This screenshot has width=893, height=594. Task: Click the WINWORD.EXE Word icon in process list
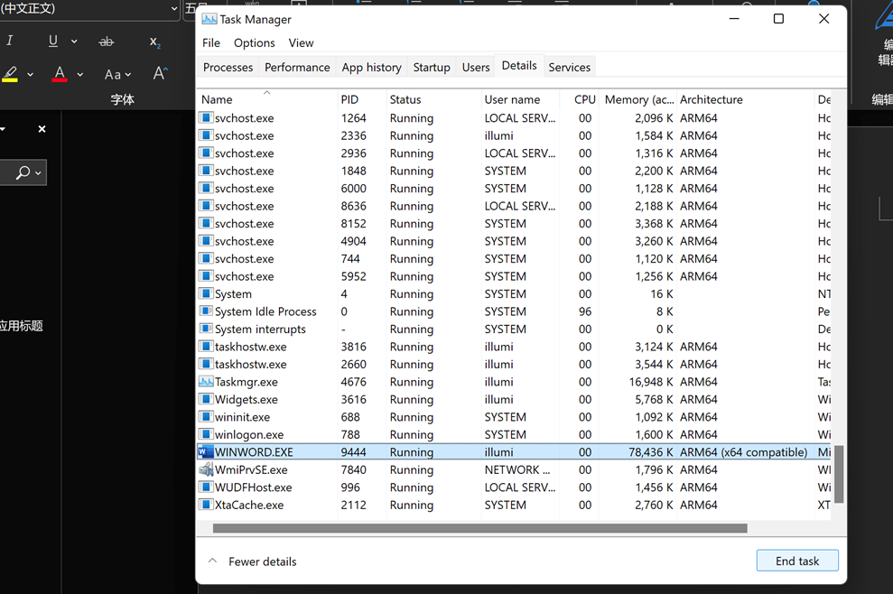206,452
